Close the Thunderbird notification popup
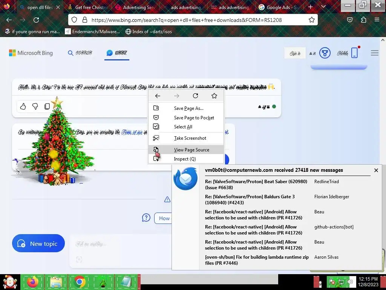This screenshot has width=386, height=290. pyautogui.click(x=376, y=170)
